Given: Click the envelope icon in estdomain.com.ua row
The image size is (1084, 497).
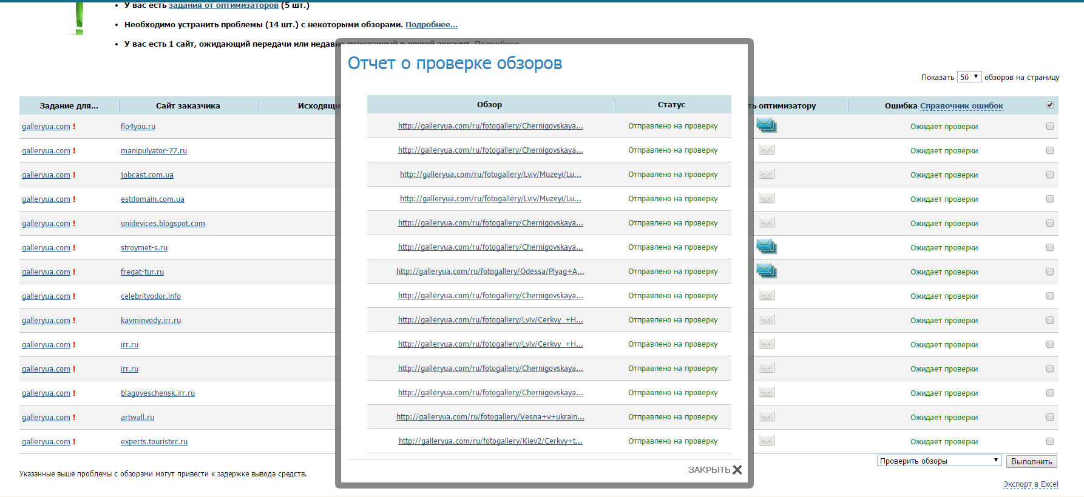Looking at the screenshot, I should (x=767, y=198).
